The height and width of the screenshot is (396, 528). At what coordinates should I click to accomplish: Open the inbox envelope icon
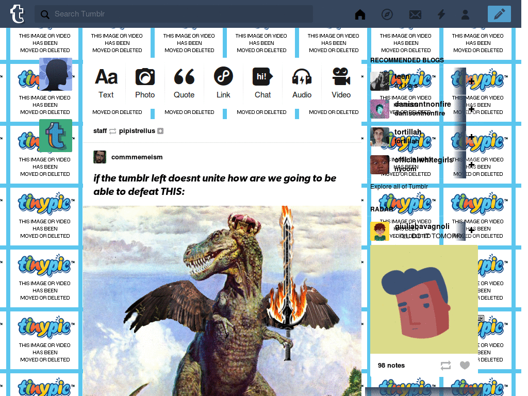415,14
